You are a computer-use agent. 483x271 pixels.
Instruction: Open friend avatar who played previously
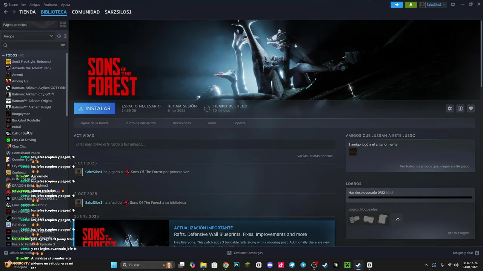[353, 152]
